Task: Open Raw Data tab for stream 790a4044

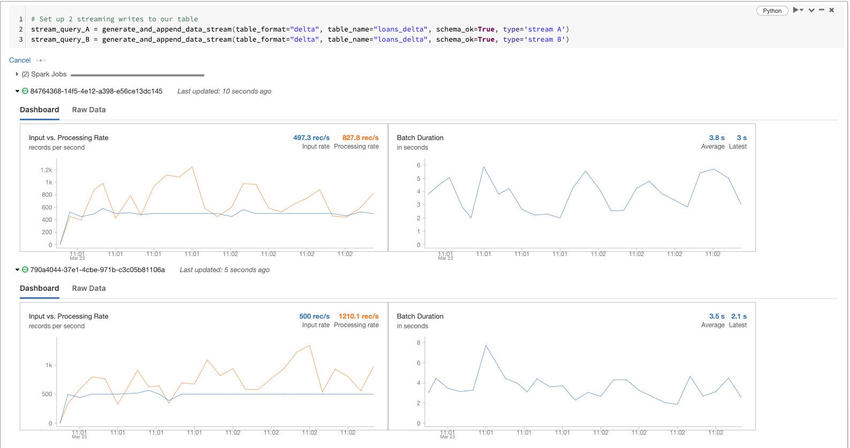Action: (89, 288)
